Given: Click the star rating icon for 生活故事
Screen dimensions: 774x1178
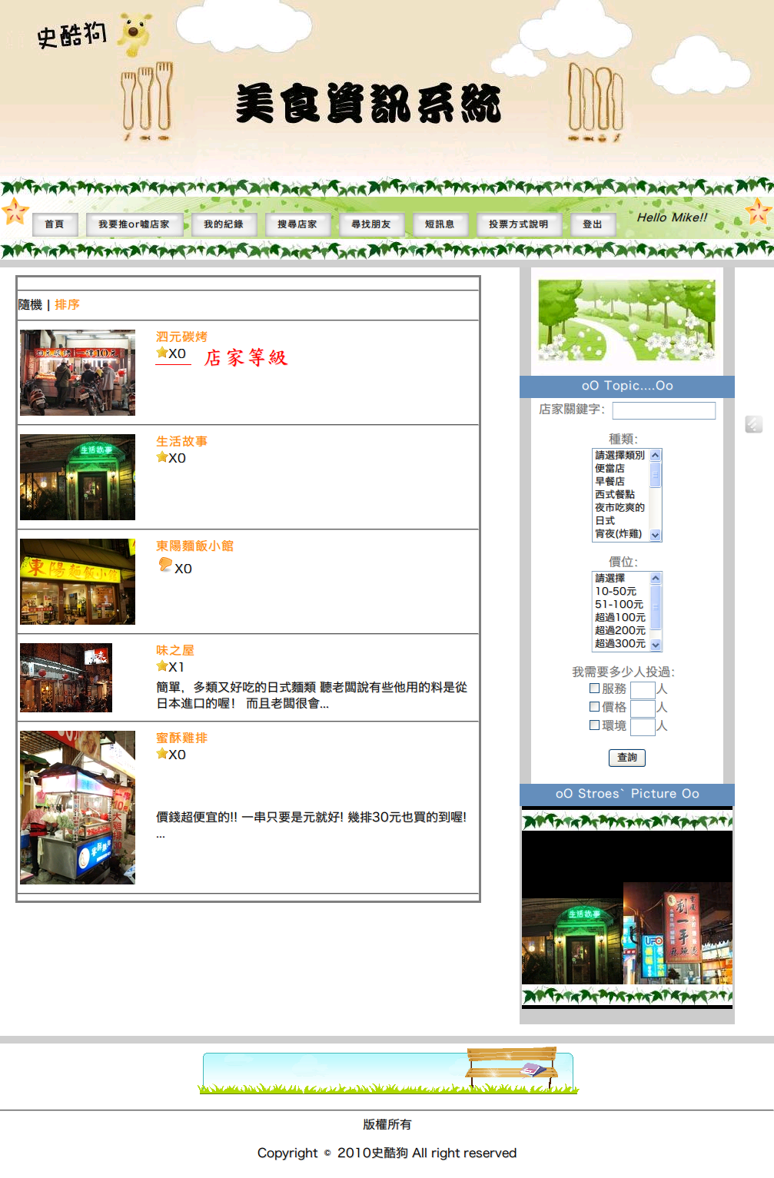Looking at the screenshot, I should pos(162,457).
